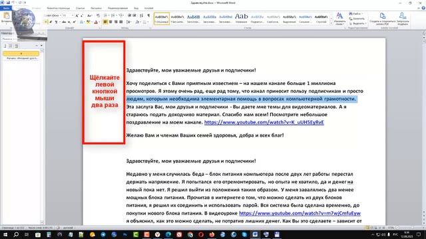Switch to the Разметка страницы tab

pos(58,8)
